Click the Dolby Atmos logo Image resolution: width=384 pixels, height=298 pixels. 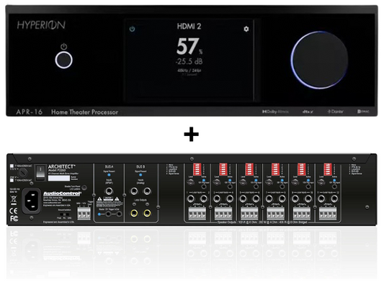[275, 112]
